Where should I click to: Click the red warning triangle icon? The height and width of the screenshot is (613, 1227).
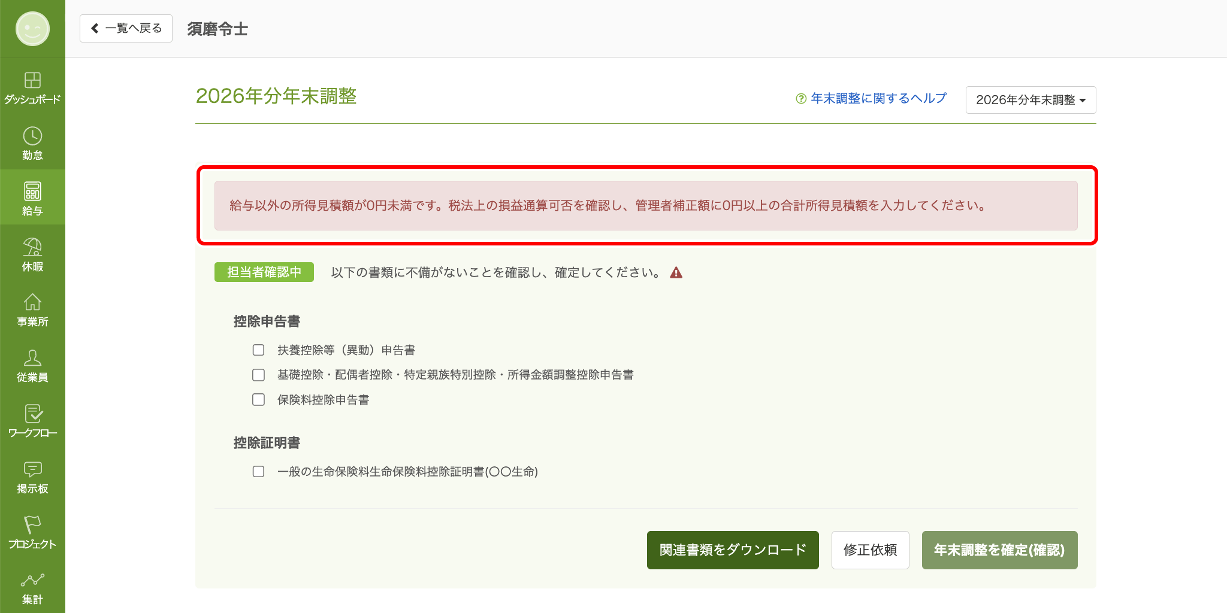pyautogui.click(x=676, y=273)
